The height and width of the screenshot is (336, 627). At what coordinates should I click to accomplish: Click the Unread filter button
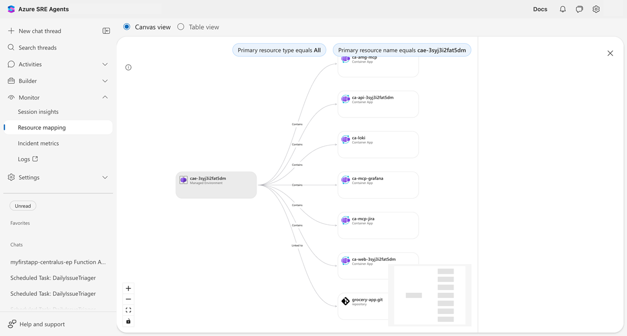22,206
